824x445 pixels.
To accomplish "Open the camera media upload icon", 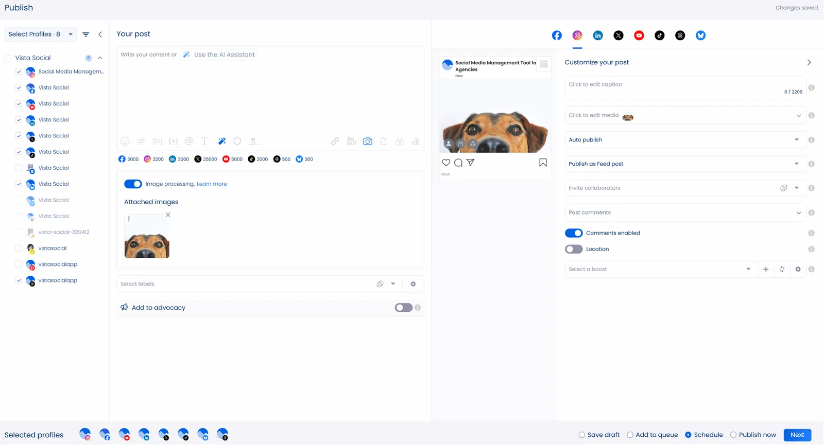I will pyautogui.click(x=367, y=141).
